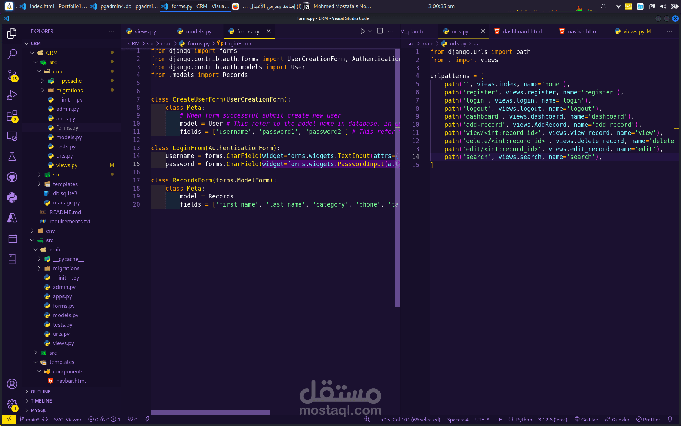
Task: Expand the OUTLINE section
Action: pyautogui.click(x=40, y=391)
